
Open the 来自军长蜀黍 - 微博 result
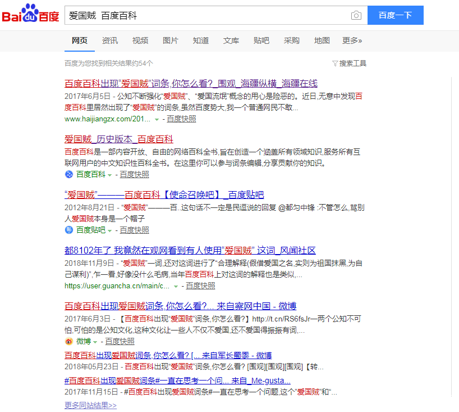[x=168, y=355]
